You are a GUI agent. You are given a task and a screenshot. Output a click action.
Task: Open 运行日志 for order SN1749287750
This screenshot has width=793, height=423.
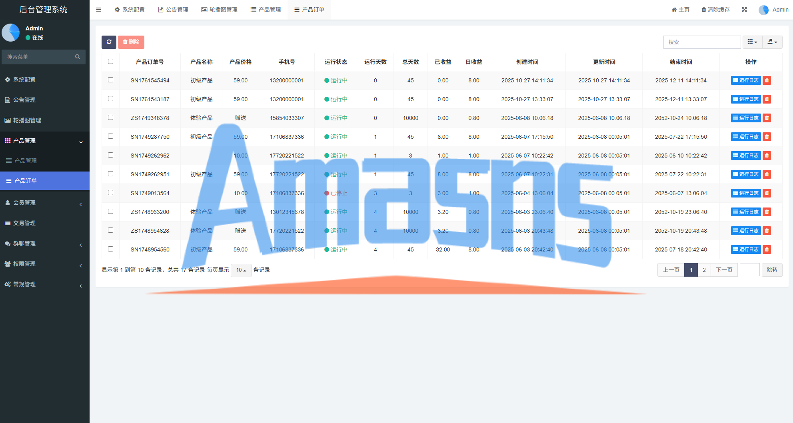tap(745, 137)
